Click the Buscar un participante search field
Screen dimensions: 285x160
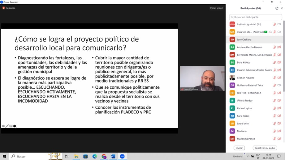pyautogui.click(x=256, y=17)
